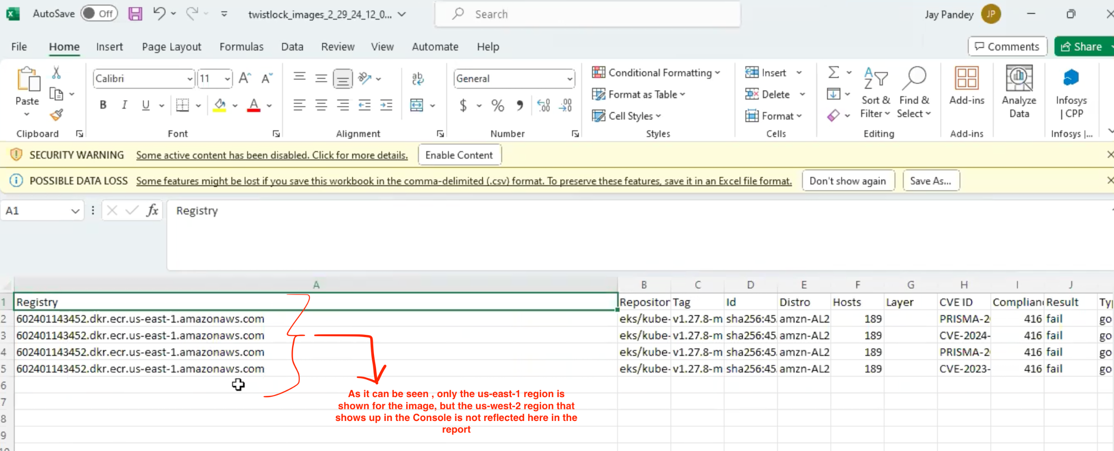Click into the Search box
The height and width of the screenshot is (451, 1114).
coord(588,14)
